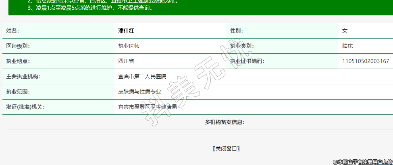Select the 执业医师 level value
Screen dimensions: 393x165
(x=129, y=46)
